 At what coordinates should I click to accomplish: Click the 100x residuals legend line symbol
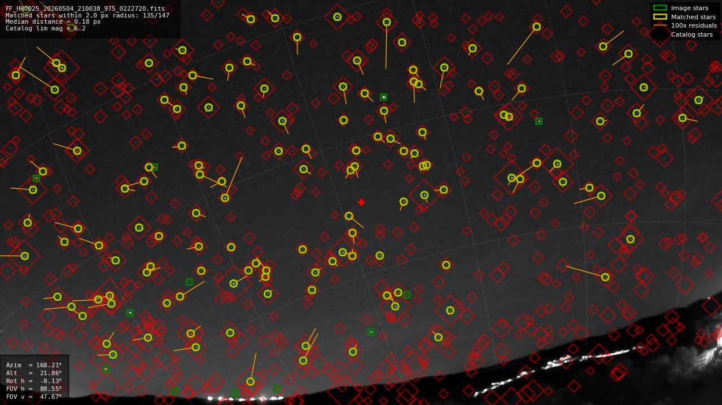[x=660, y=25]
